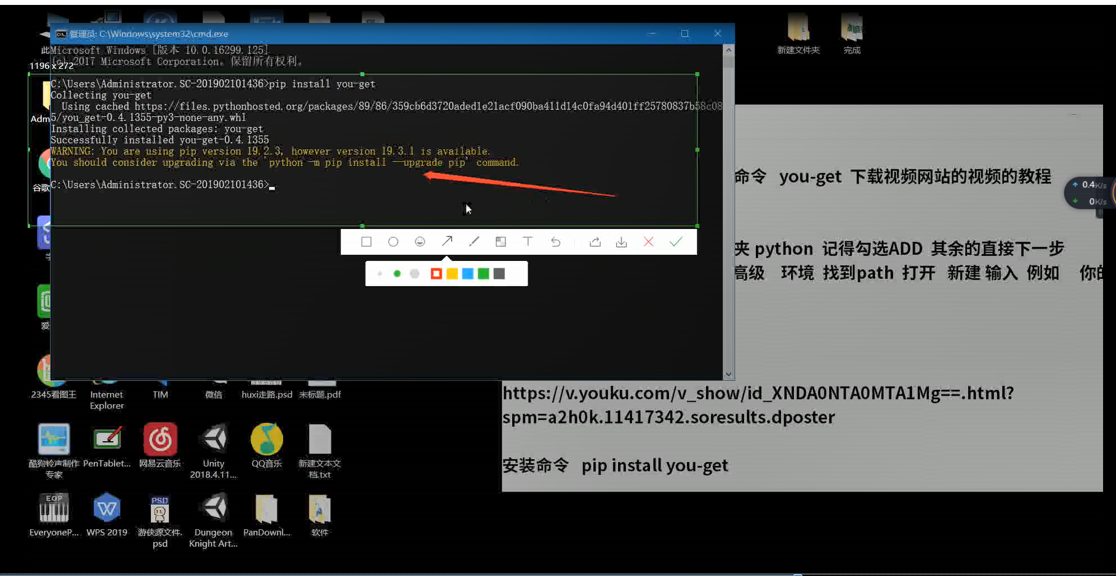Image resolution: width=1116 pixels, height=576 pixels.
Task: Pick the gray color swatch
Action: click(499, 274)
